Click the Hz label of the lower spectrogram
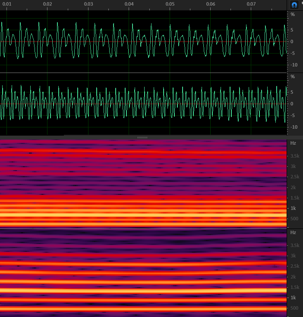 (x=293, y=232)
